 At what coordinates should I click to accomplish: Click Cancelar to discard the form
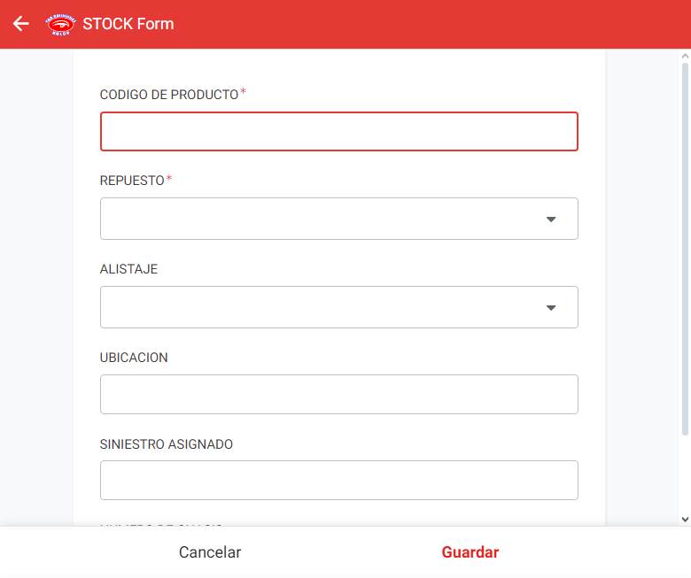210,552
